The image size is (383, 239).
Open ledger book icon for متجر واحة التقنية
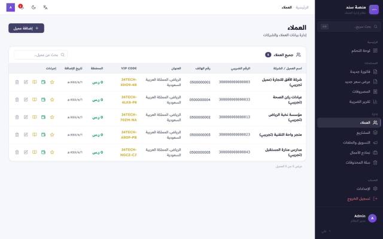click(35, 134)
